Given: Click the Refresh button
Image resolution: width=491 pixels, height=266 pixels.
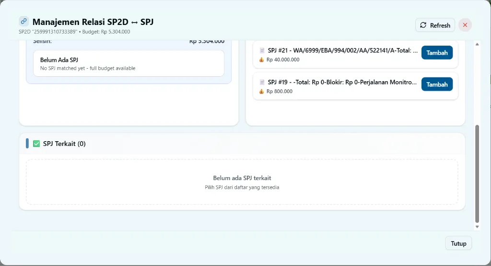Looking at the screenshot, I should pyautogui.click(x=435, y=25).
